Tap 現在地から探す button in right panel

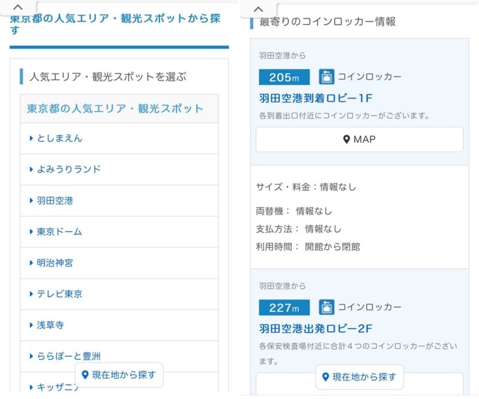tap(360, 377)
